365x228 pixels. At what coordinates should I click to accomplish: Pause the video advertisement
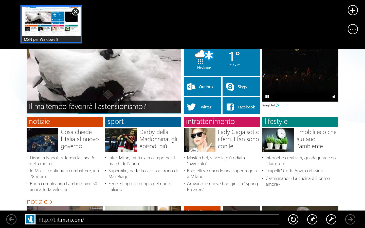267,97
